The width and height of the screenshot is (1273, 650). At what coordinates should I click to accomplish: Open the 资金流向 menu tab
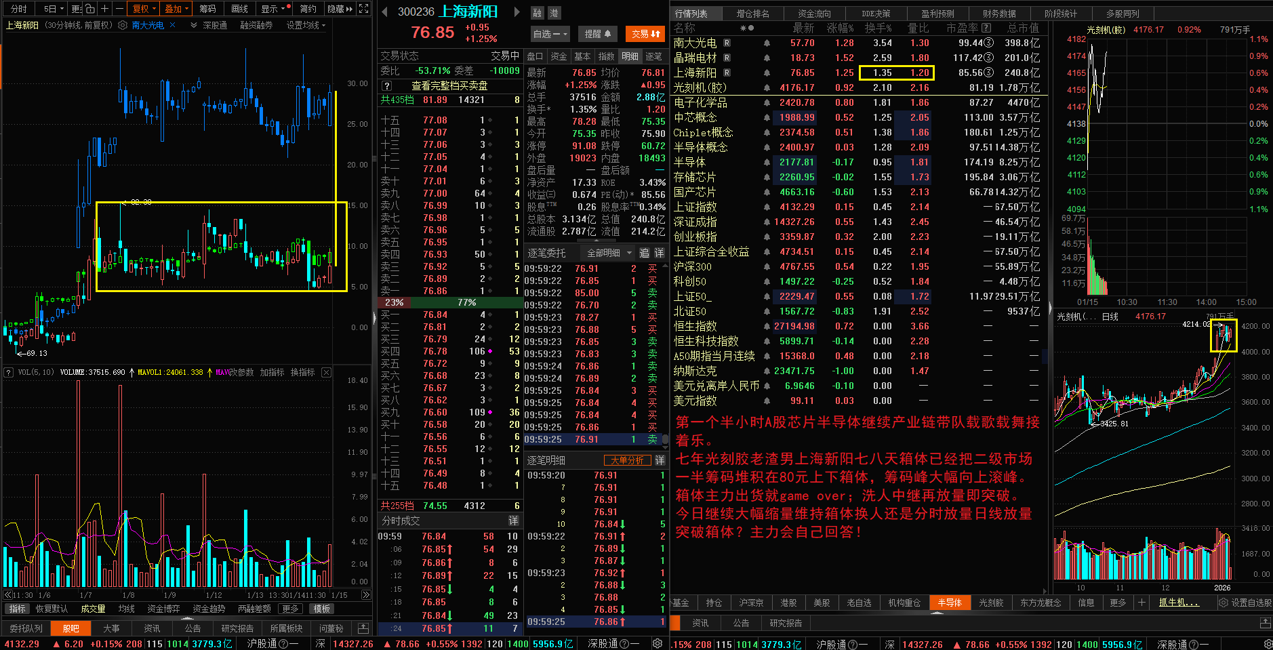[814, 14]
